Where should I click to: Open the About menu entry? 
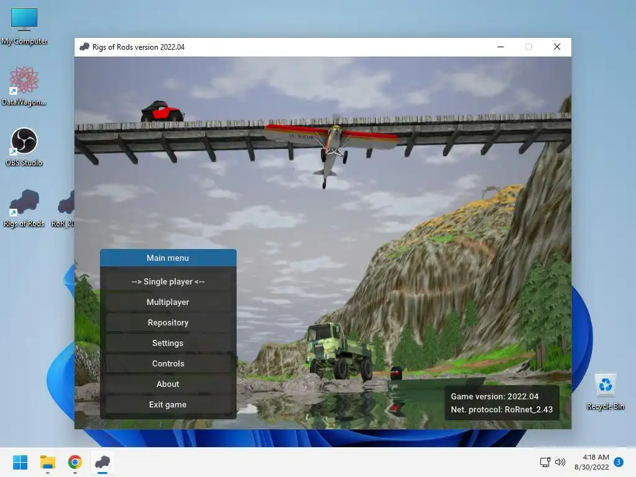(168, 384)
